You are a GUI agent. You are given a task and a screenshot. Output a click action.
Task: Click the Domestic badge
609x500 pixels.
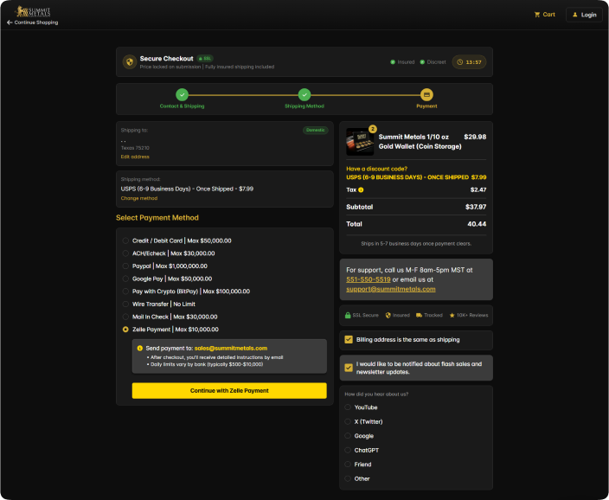click(316, 130)
